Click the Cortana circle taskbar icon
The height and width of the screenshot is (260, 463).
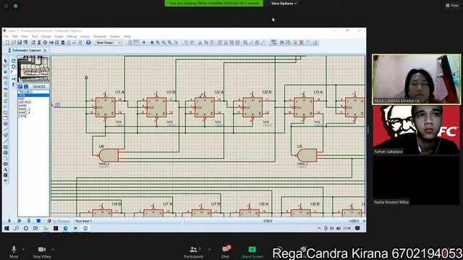[26, 228]
